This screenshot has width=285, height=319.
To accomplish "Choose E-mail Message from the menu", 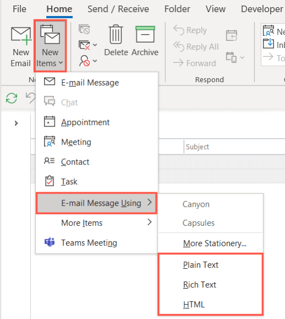I will click(96, 82).
